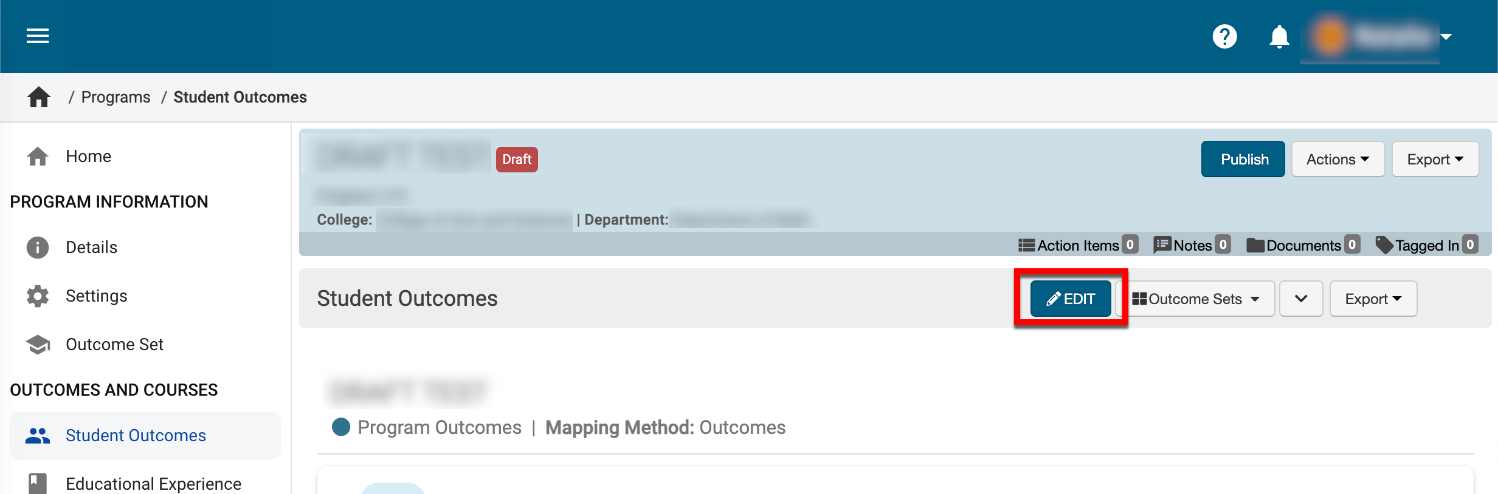Click the EDIT button
Viewport: 1498px width, 494px height.
(1071, 299)
